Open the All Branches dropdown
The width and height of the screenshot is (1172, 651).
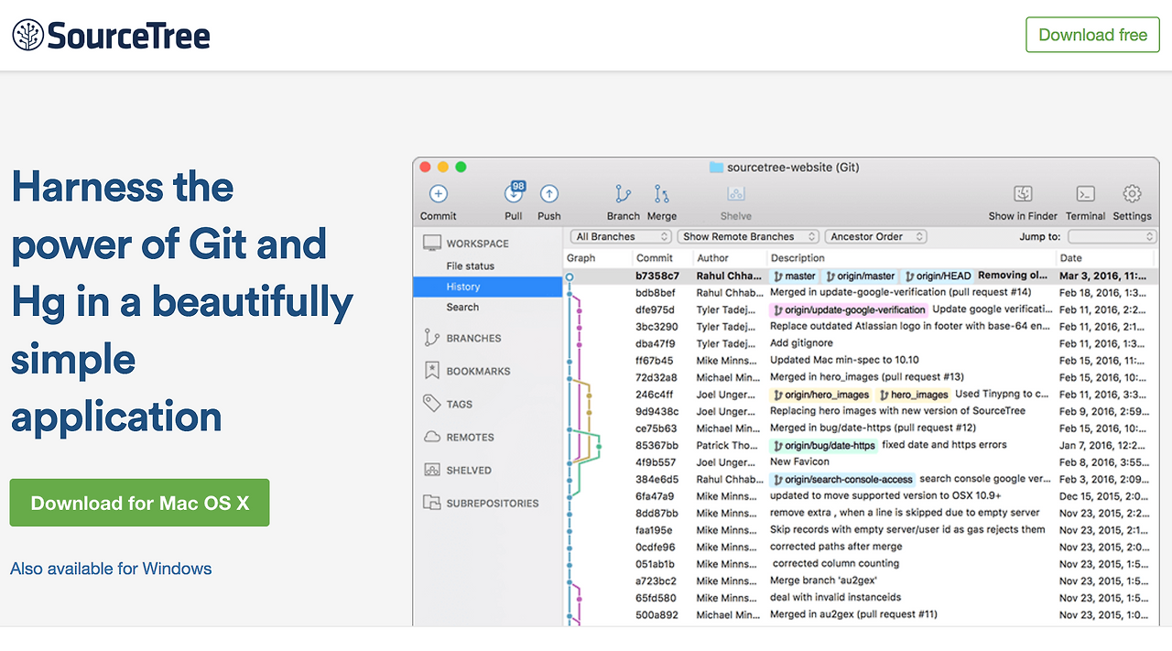(622, 236)
